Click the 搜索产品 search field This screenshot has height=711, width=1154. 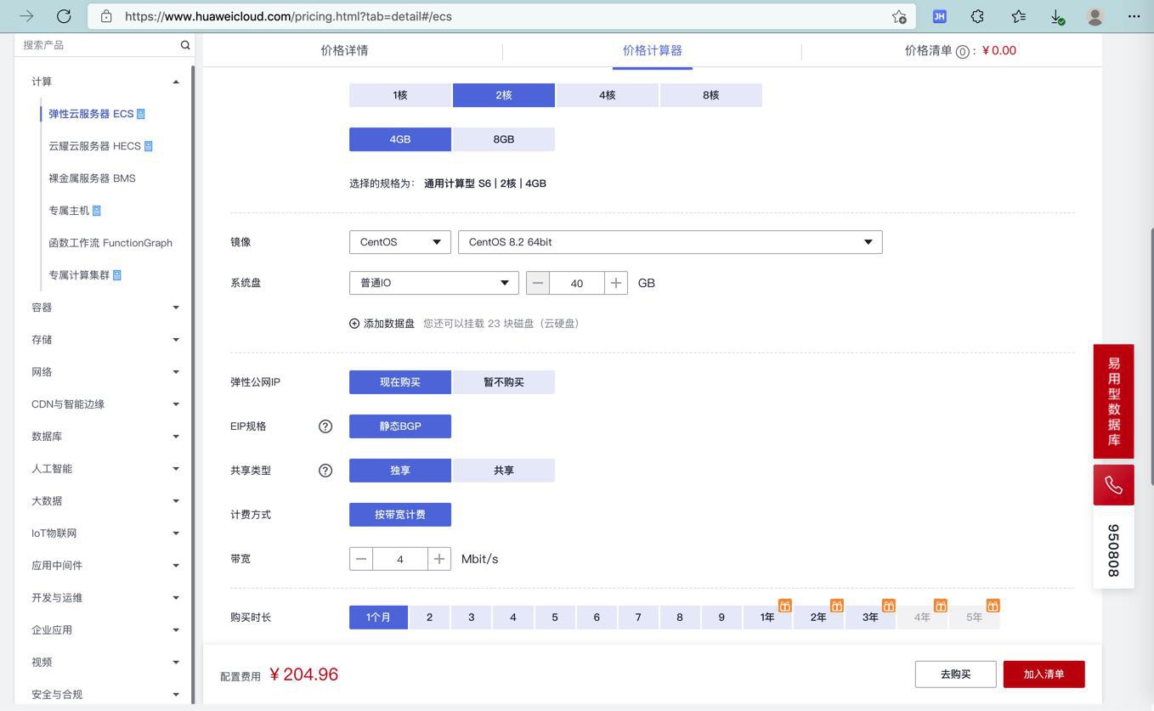(x=99, y=45)
